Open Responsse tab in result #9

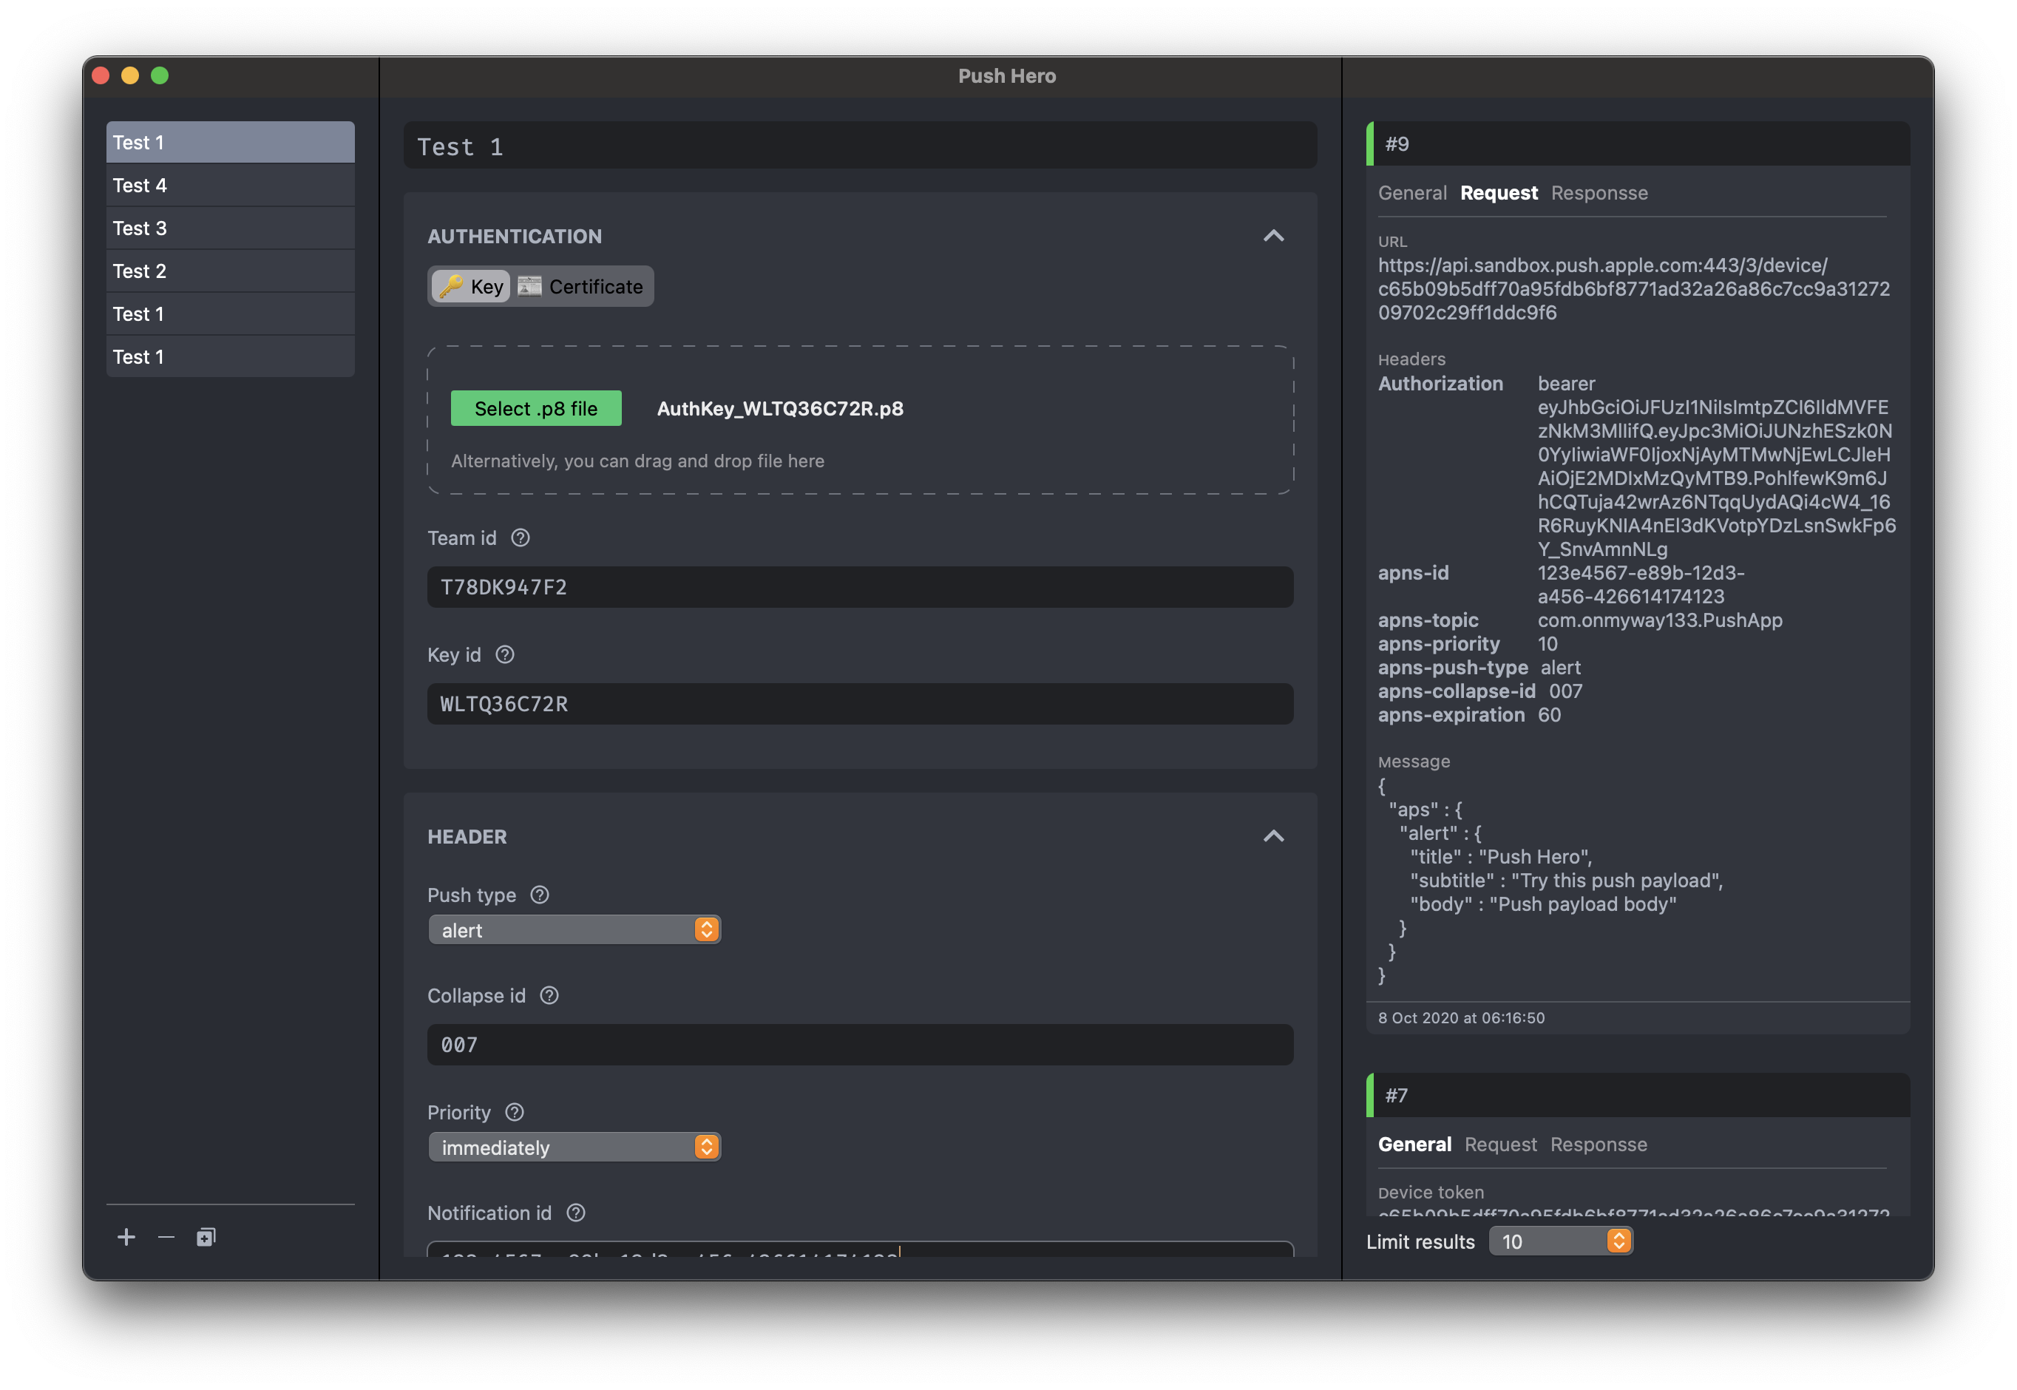1599,194
